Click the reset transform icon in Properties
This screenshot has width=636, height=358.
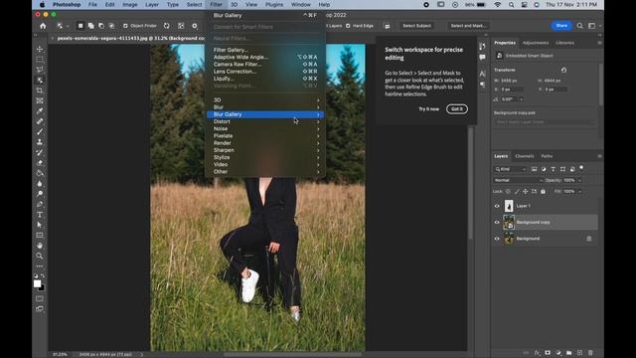point(563,70)
